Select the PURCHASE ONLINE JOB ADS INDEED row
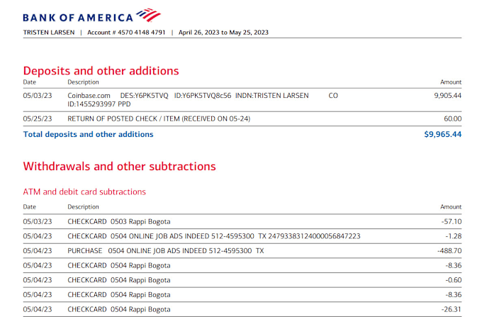The width and height of the screenshot is (482, 317). 242,251
